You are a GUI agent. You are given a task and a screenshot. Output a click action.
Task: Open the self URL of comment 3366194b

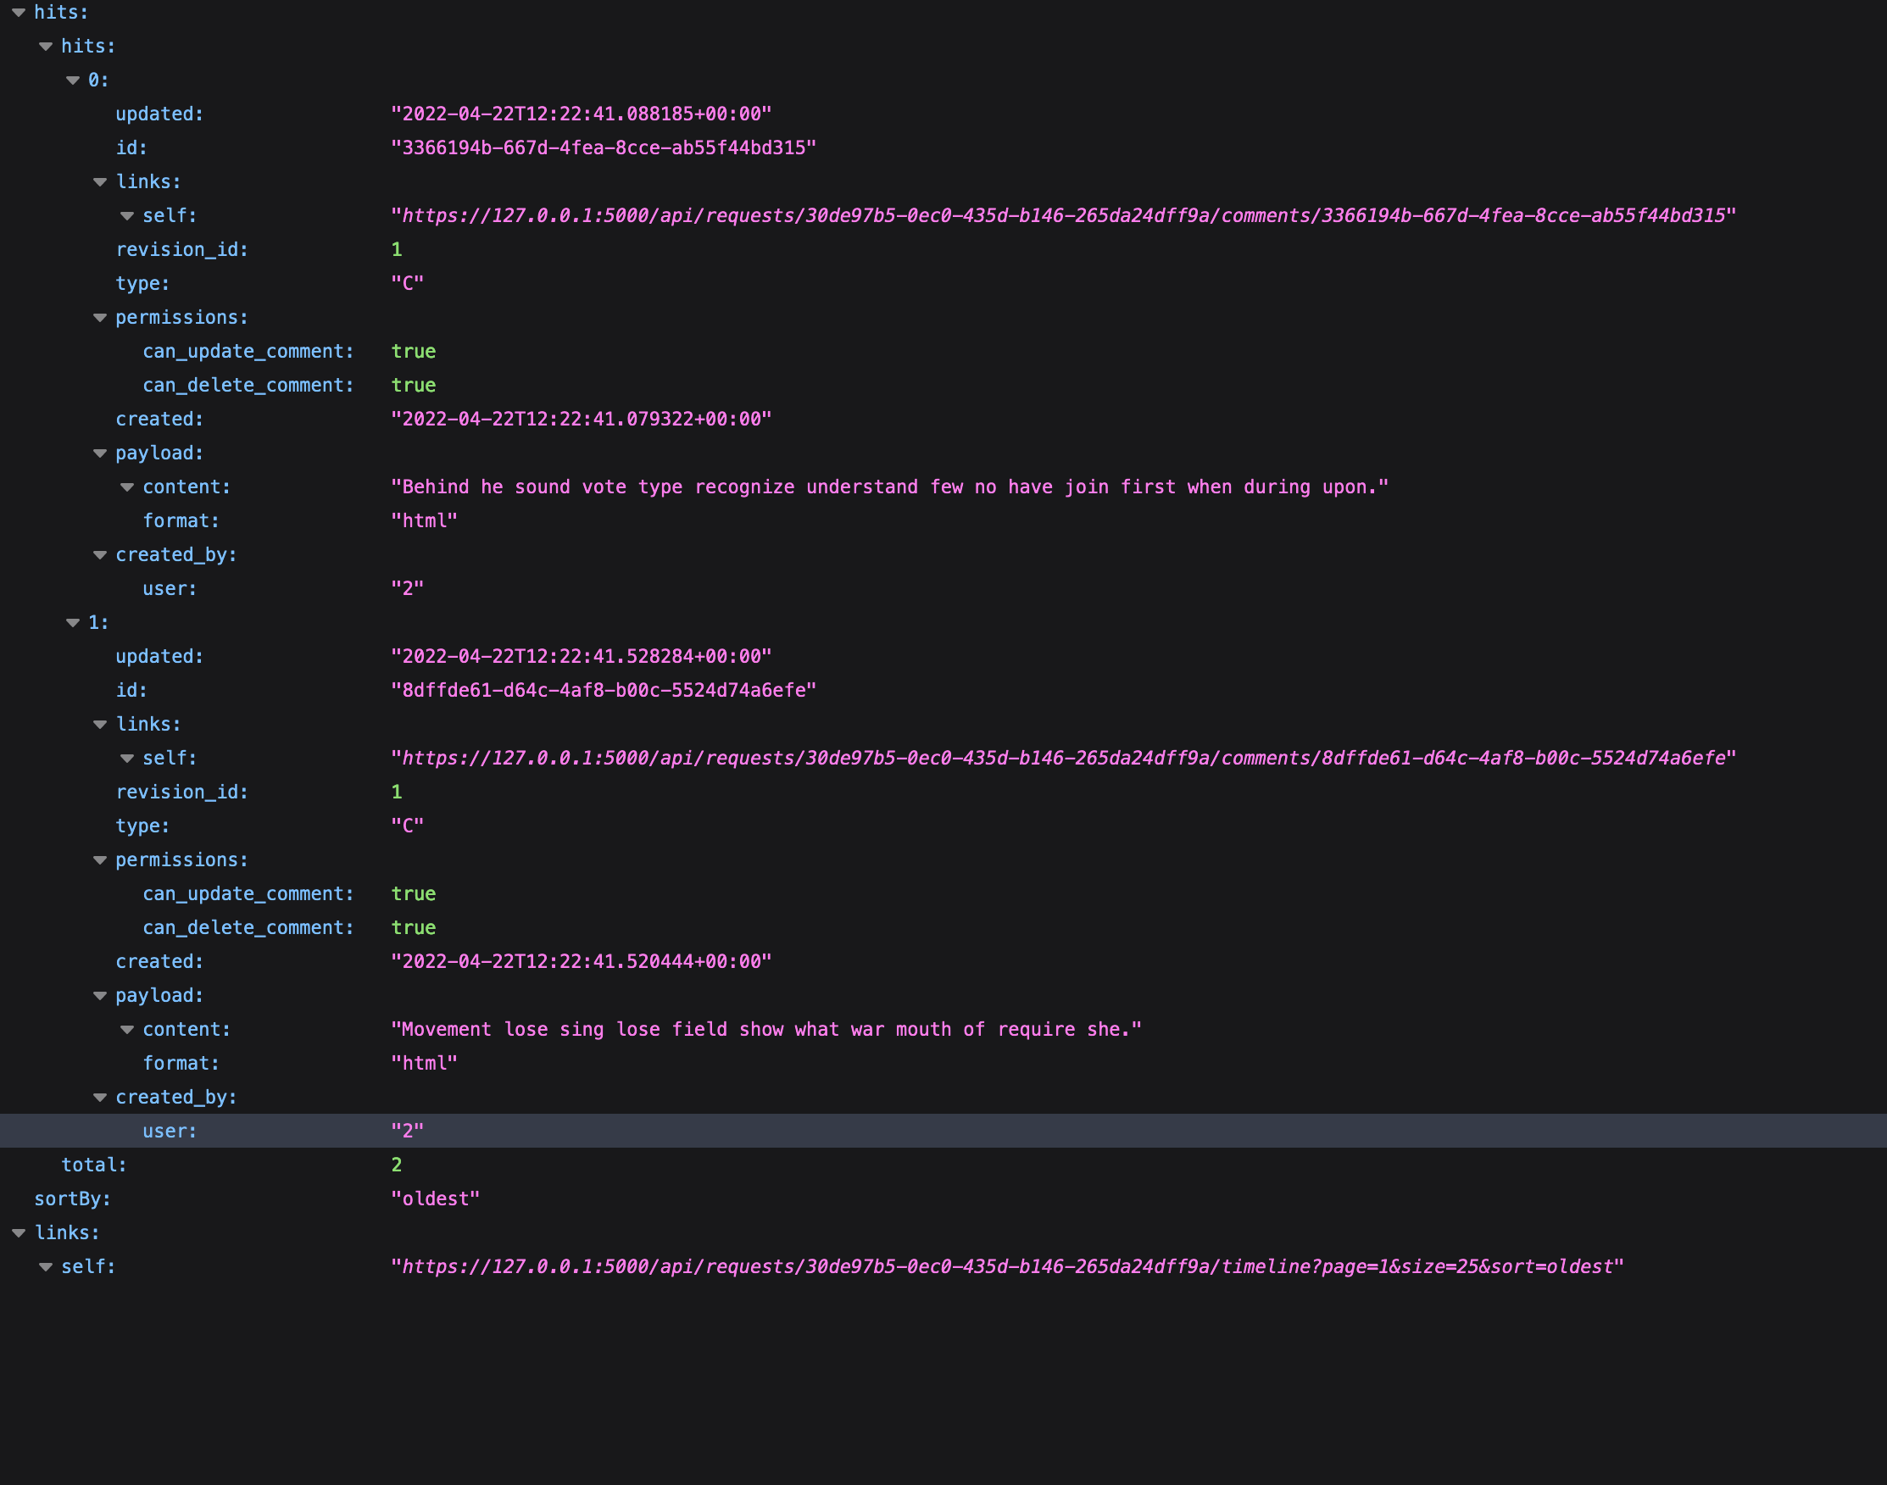[1060, 215]
